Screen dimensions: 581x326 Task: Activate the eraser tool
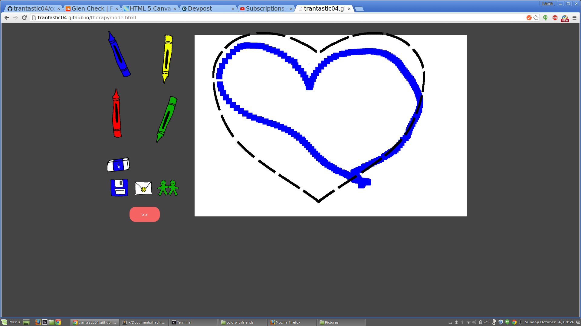pyautogui.click(x=118, y=165)
